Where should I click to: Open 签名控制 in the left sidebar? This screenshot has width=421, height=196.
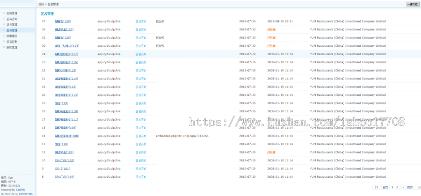[12, 42]
